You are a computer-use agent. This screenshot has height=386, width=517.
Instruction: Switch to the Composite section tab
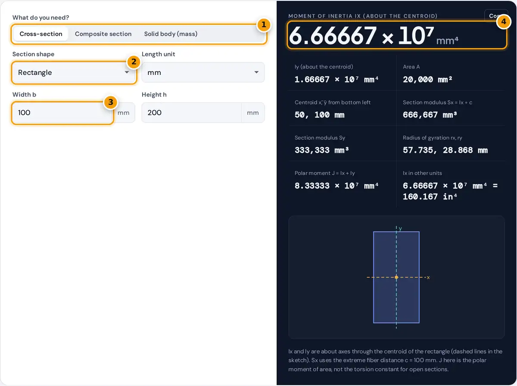pos(103,34)
